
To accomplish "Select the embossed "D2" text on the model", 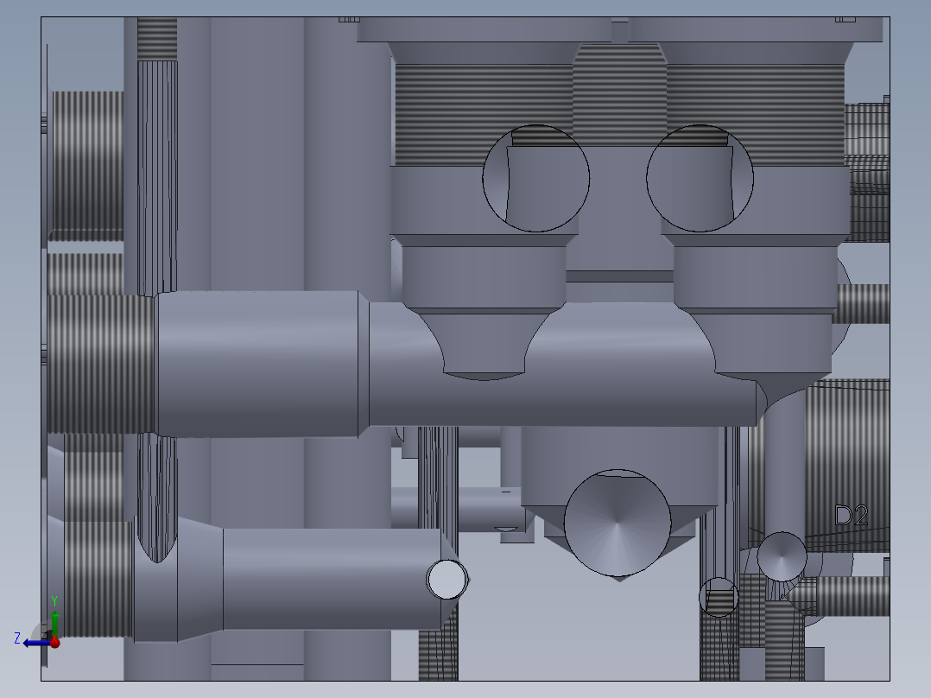I will point(851,515).
